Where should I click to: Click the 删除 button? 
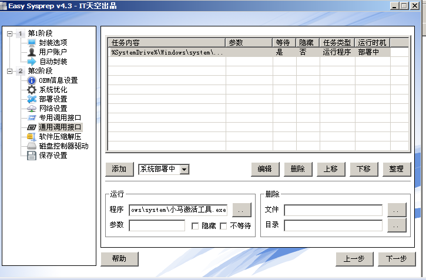pos(298,169)
